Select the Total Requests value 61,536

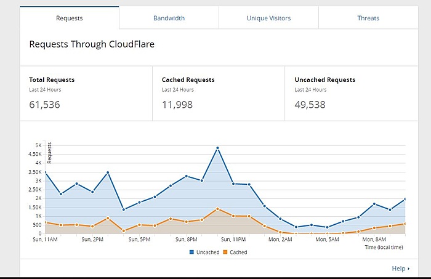(44, 105)
